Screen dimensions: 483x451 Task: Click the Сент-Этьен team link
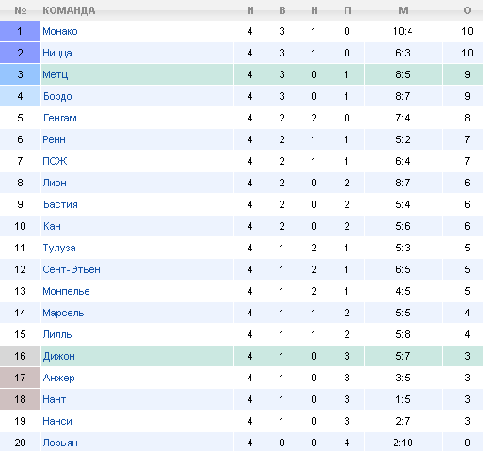click(x=72, y=269)
